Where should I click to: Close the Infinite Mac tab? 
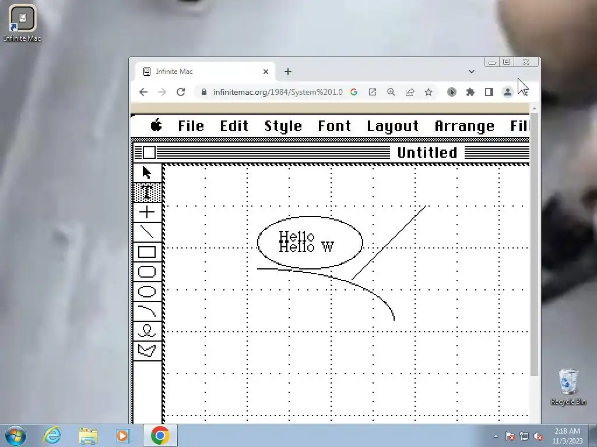point(266,72)
